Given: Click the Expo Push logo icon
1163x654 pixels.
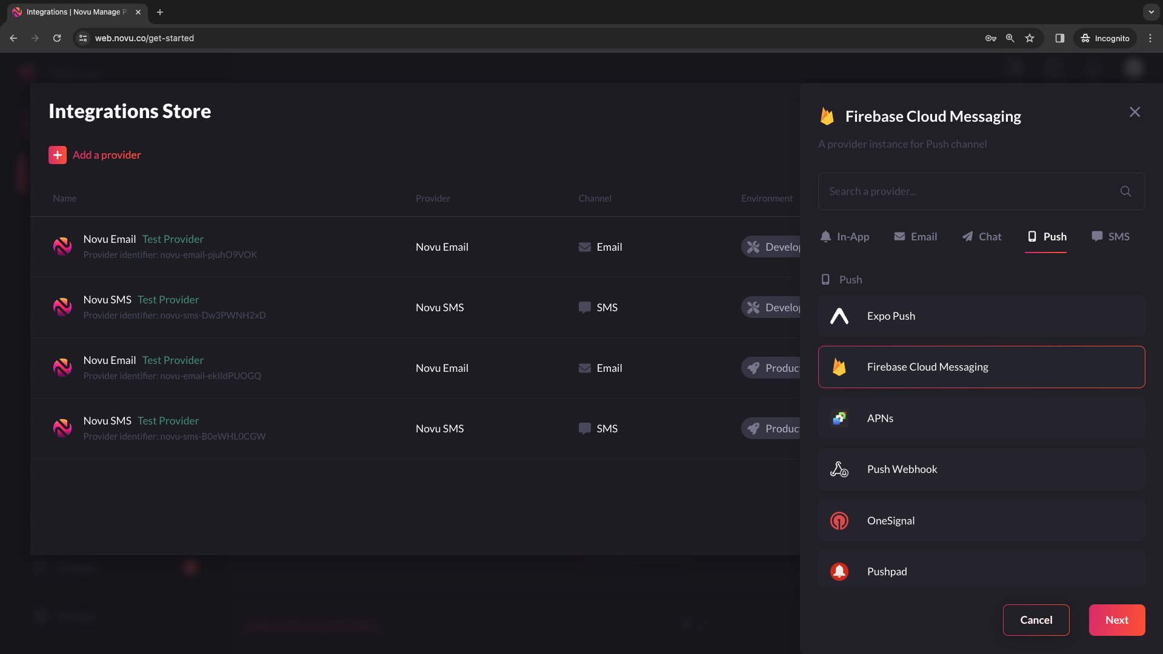Looking at the screenshot, I should point(839,316).
